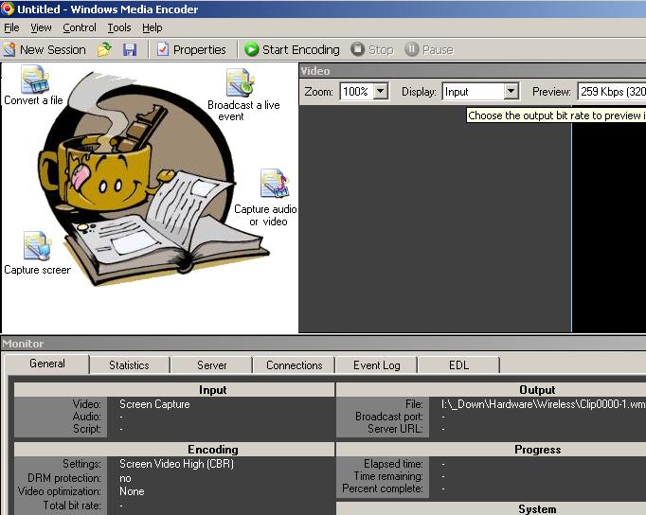
Task: Open the Tools menu
Action: (x=119, y=27)
